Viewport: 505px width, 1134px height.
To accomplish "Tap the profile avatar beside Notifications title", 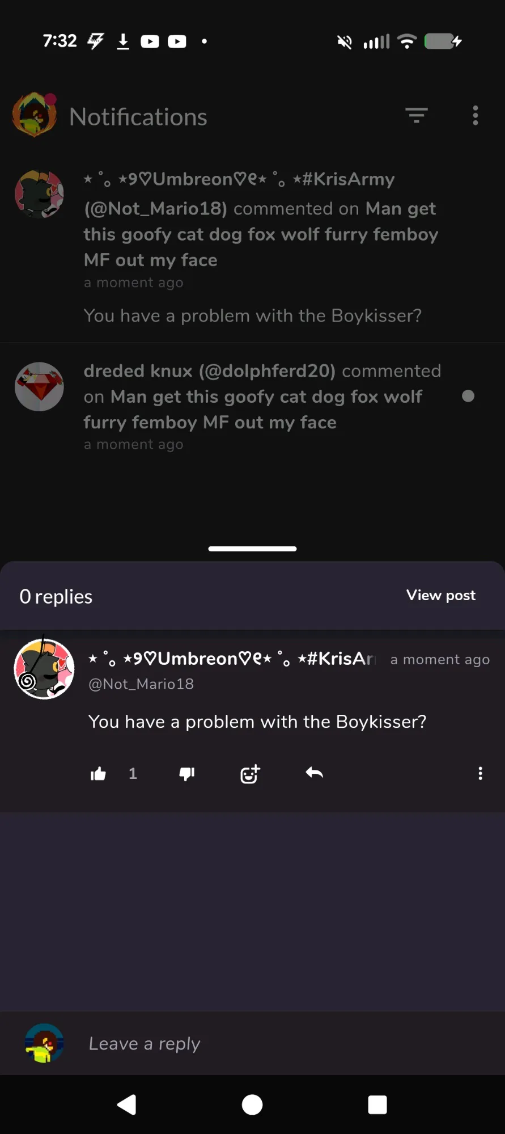I will (35, 115).
